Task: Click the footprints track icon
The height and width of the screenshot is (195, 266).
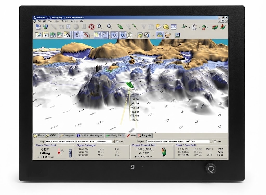Action: point(194,27)
